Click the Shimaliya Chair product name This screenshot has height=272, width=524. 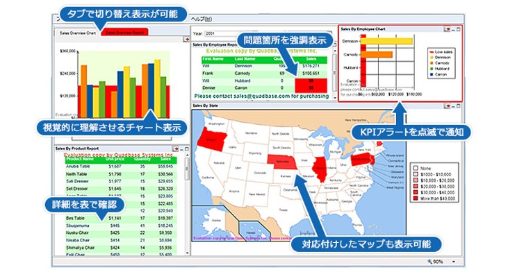click(80, 248)
